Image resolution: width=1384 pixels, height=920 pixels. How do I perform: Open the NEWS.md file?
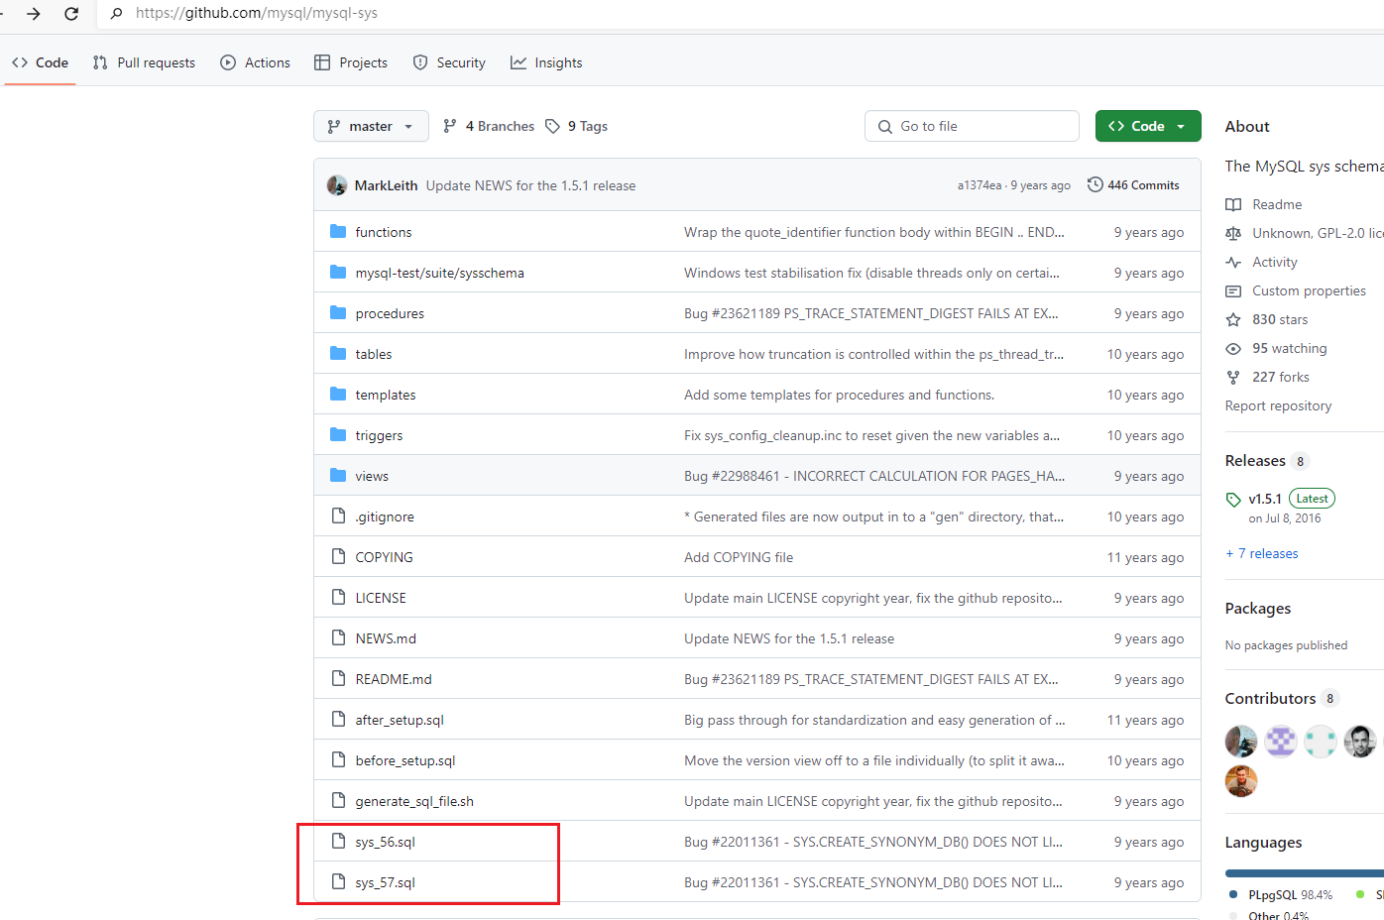[x=386, y=638]
